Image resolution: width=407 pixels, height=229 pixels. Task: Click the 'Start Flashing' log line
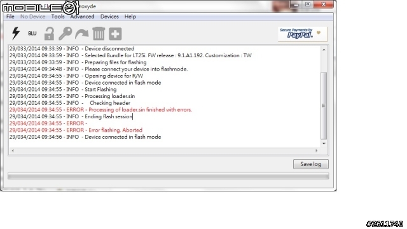coord(63,89)
